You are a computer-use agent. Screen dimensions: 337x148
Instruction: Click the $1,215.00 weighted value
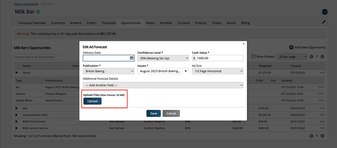tap(265, 73)
